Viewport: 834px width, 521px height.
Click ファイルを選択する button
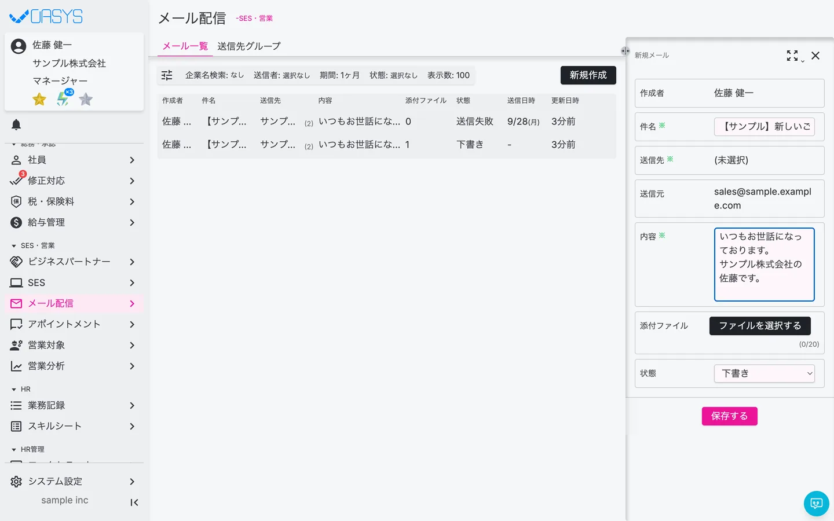pyautogui.click(x=760, y=326)
